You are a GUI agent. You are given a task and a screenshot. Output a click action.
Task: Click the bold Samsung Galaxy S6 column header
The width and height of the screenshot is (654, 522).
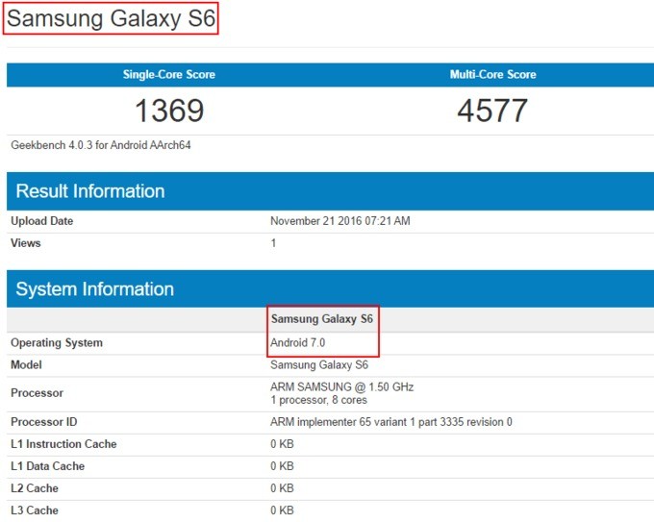(x=321, y=319)
